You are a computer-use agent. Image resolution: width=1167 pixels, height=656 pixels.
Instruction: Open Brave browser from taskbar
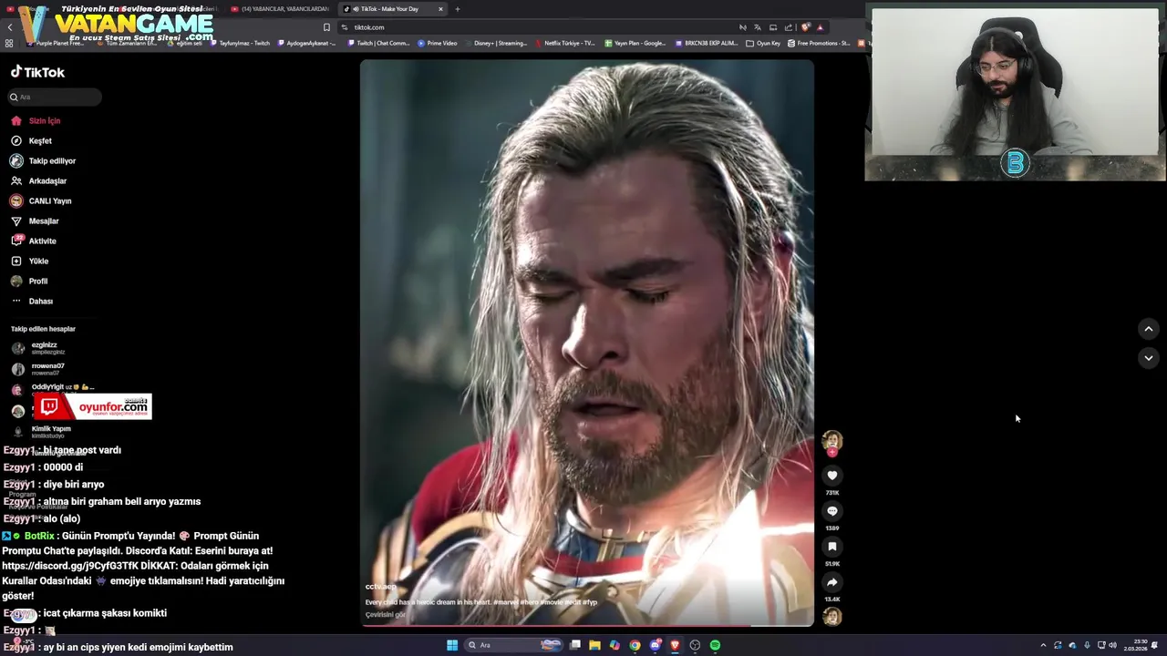pyautogui.click(x=675, y=645)
